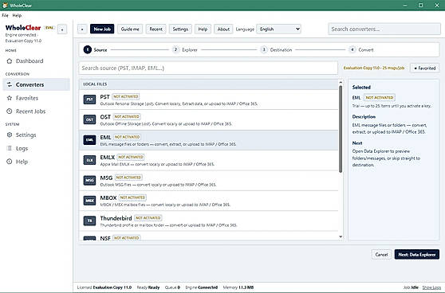
Task: Click the EML format icon
Action: (89, 140)
